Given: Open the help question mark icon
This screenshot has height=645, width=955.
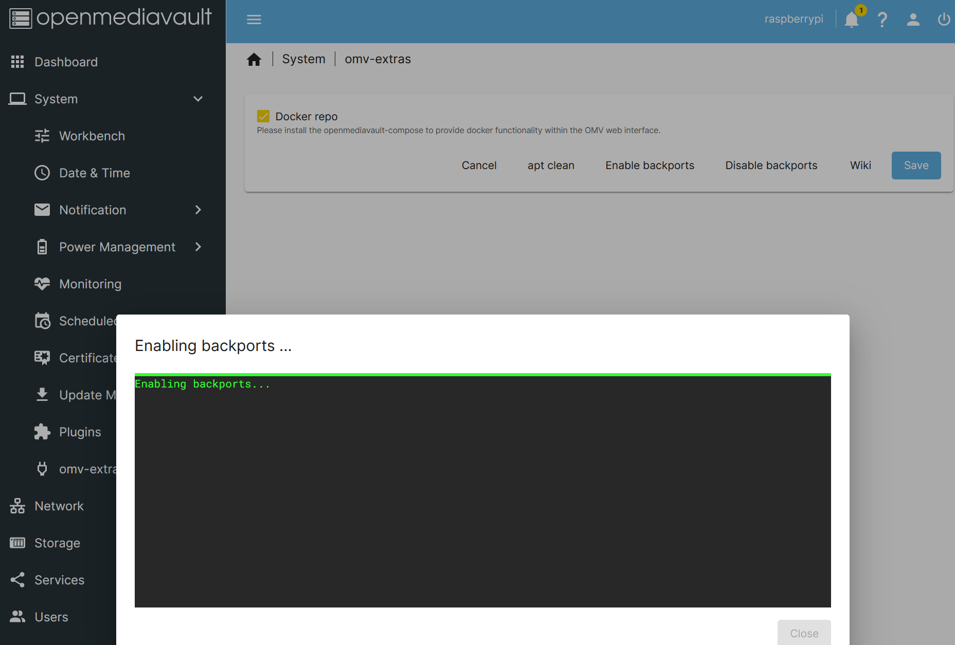Looking at the screenshot, I should pos(882,20).
